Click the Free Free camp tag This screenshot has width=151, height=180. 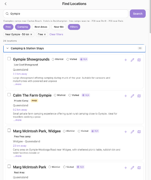(22, 137)
